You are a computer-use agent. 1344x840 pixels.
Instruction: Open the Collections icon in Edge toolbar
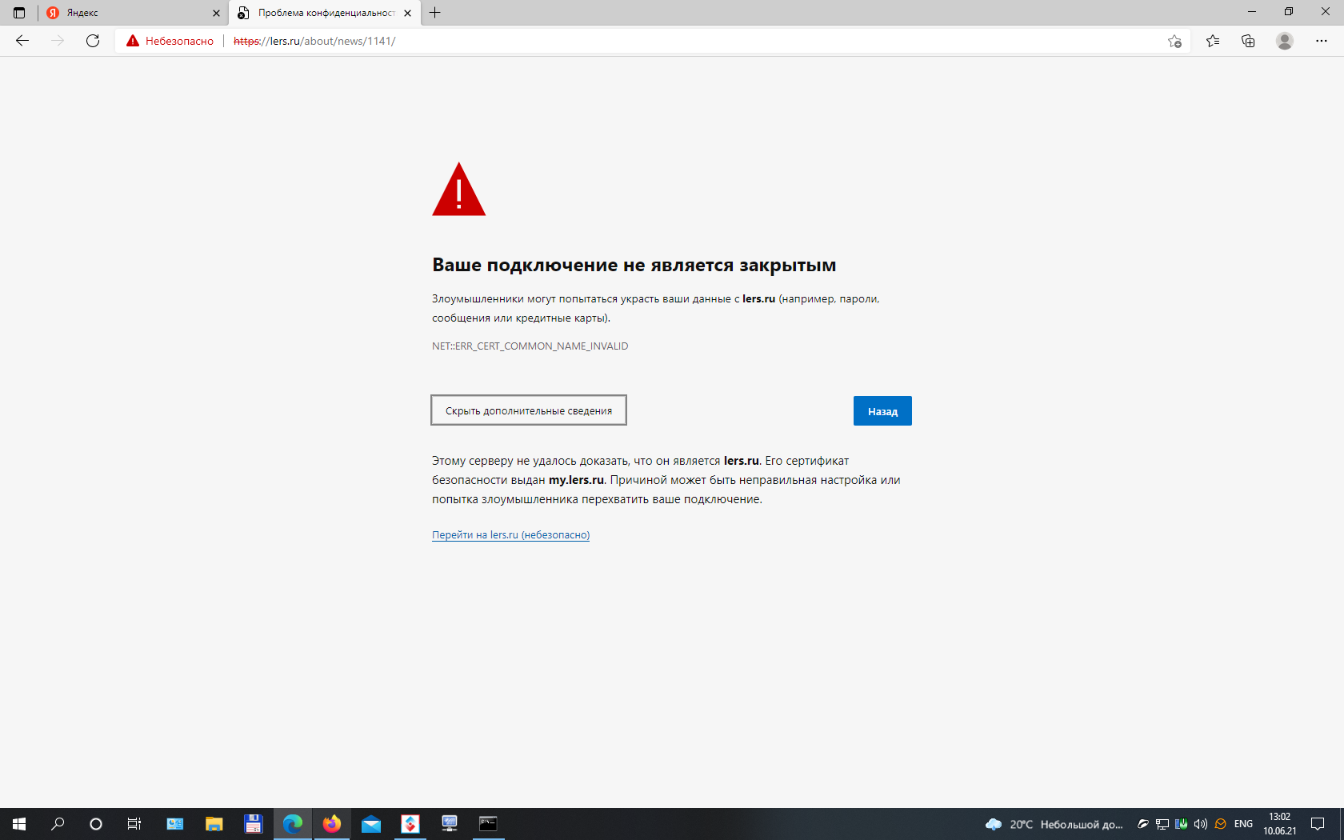pos(1248,41)
